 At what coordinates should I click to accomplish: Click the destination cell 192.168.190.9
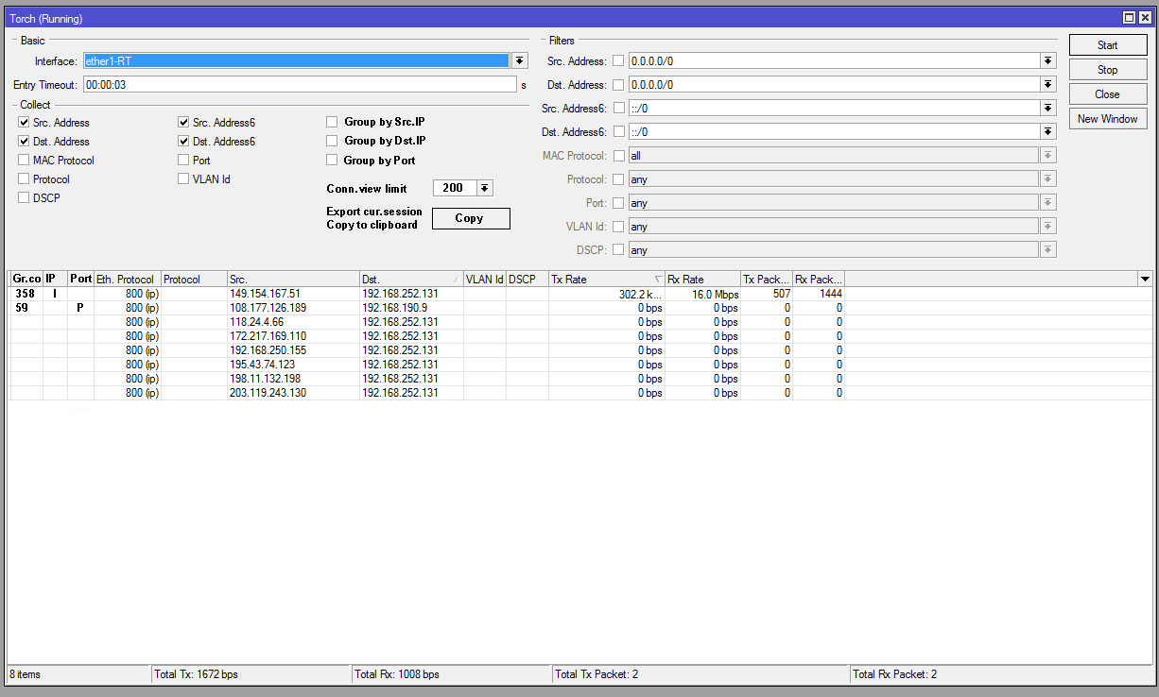[411, 308]
